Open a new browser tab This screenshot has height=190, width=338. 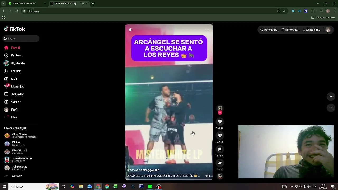tap(93, 4)
